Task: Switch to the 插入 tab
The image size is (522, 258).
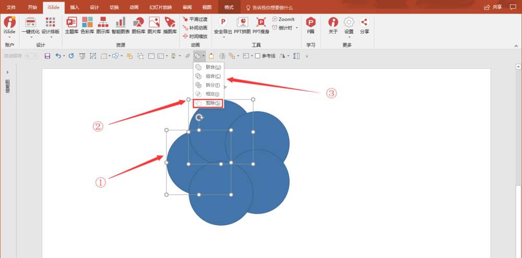Action: click(x=75, y=7)
